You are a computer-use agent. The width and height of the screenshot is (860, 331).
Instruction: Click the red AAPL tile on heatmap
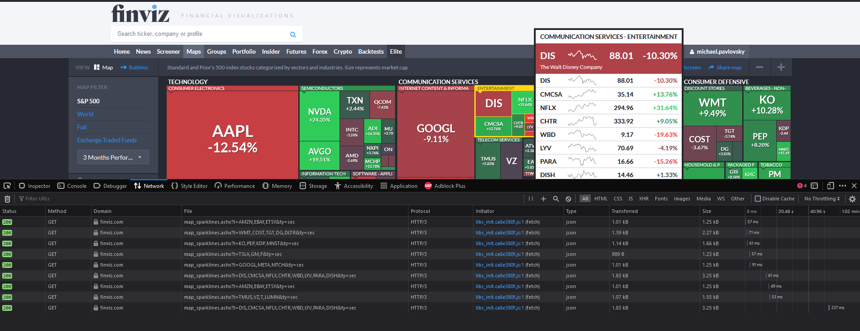tap(232, 139)
